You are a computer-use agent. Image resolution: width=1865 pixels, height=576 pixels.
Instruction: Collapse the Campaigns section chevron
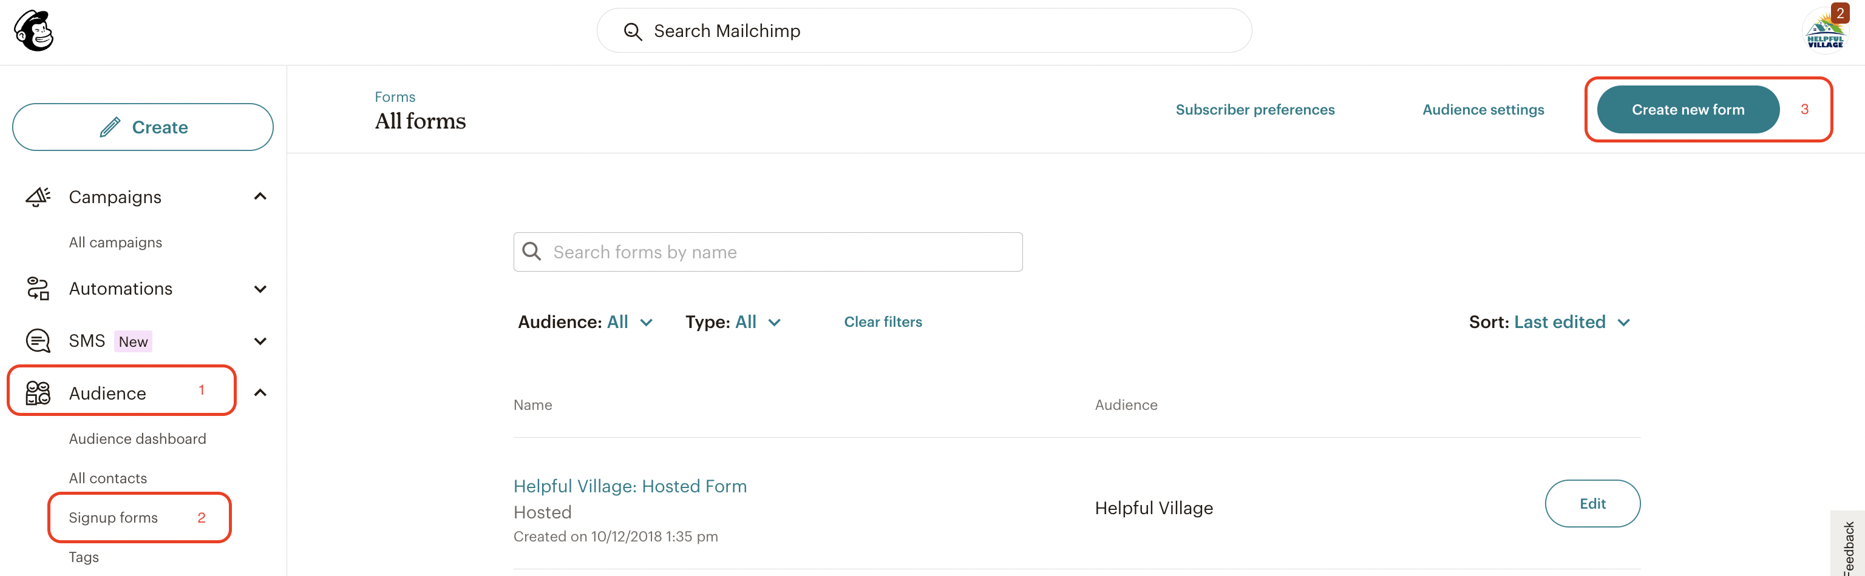coord(260,196)
